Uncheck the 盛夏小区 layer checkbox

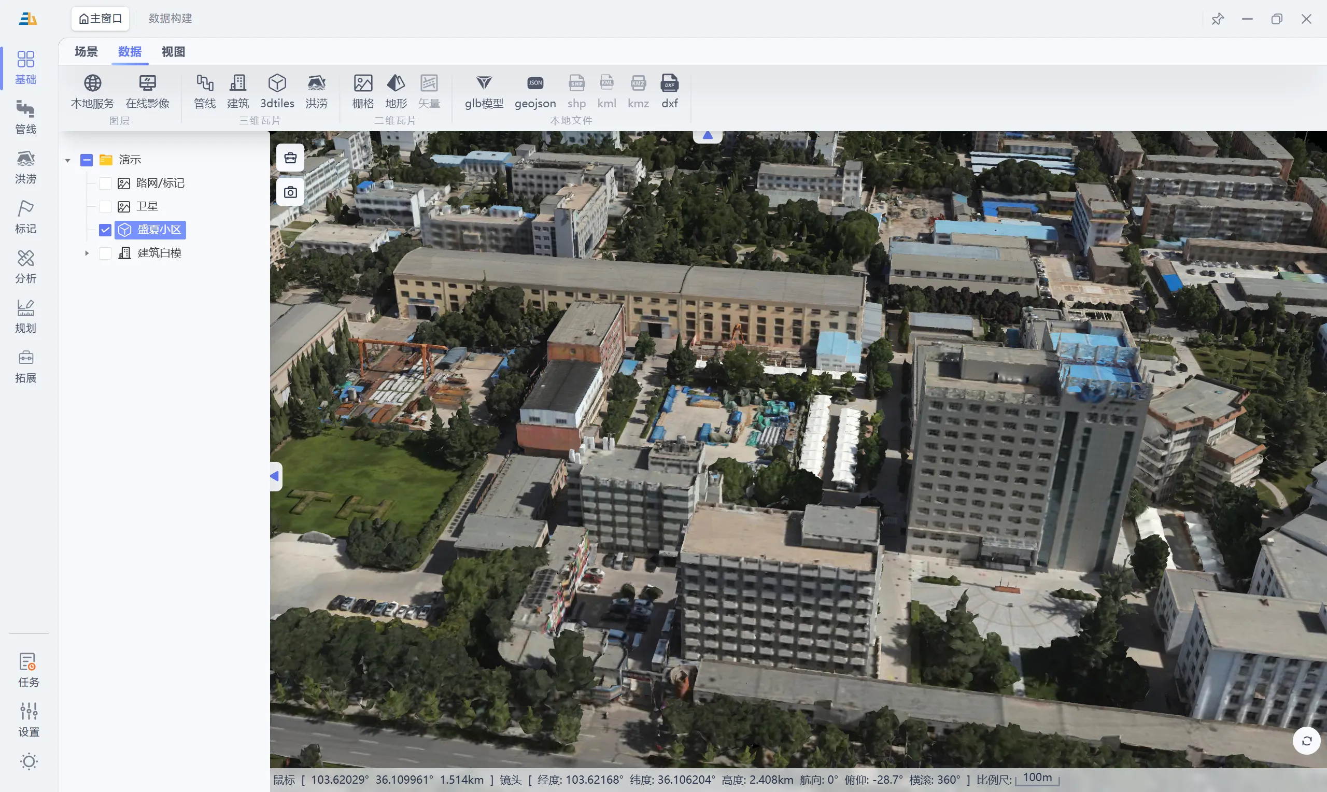[105, 230]
